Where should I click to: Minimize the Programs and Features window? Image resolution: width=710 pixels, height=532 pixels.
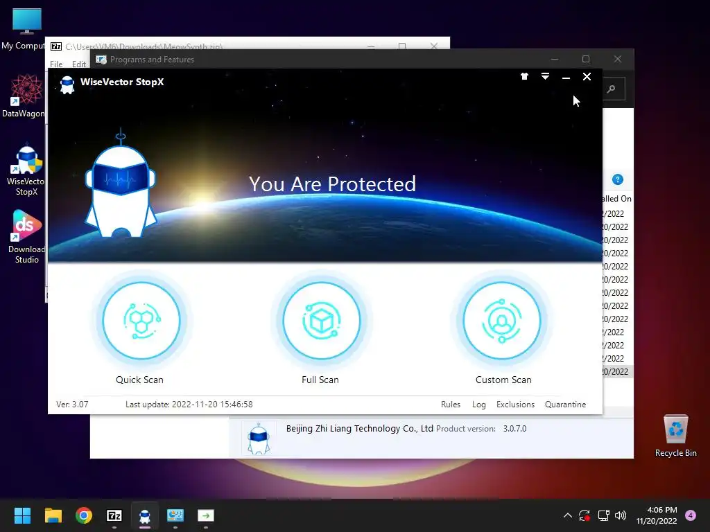555,60
